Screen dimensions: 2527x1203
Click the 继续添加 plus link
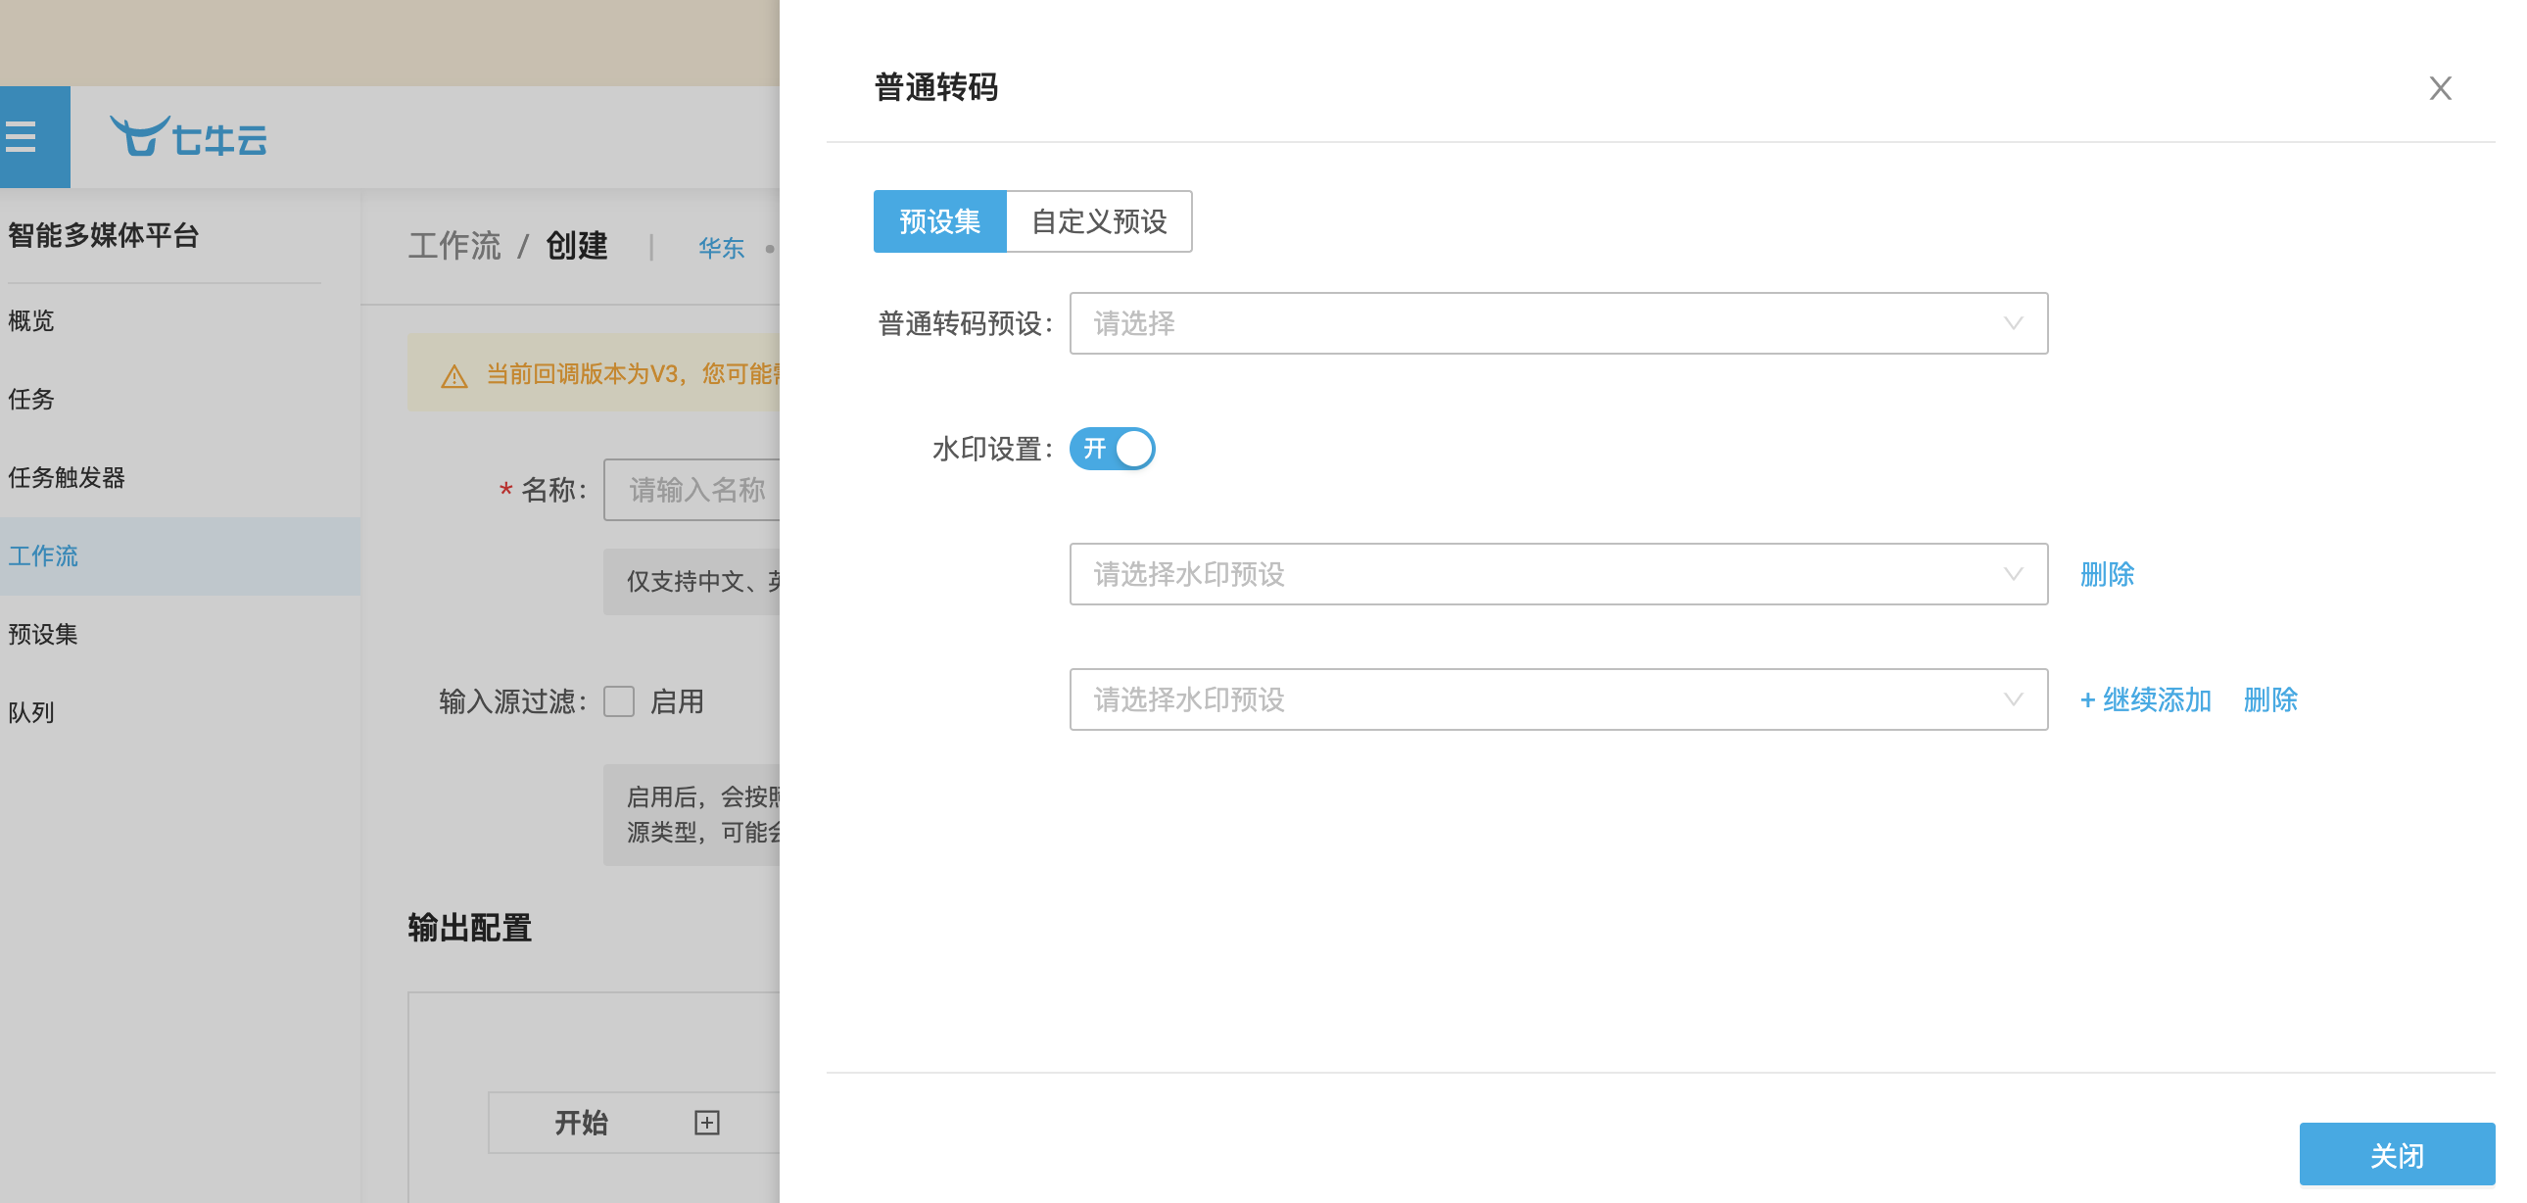point(2144,699)
